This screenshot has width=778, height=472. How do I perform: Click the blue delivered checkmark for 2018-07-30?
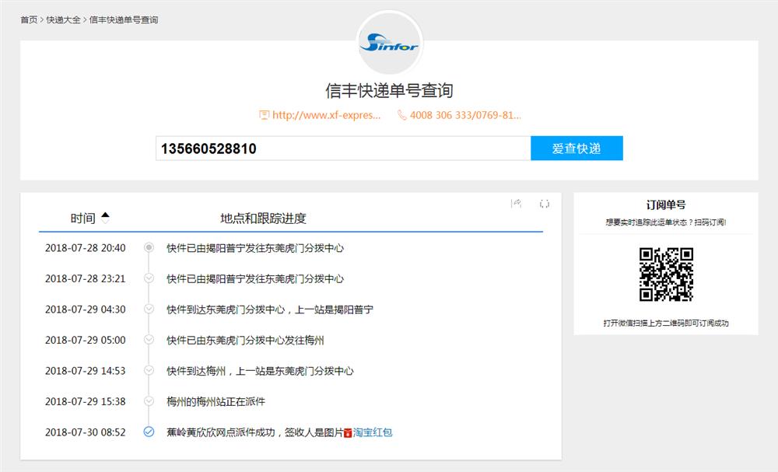[149, 432]
